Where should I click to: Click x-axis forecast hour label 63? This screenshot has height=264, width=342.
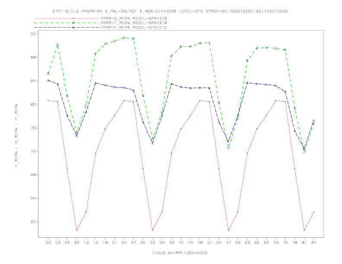pos(247,242)
